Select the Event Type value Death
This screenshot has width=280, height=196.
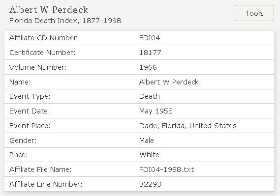150,96
